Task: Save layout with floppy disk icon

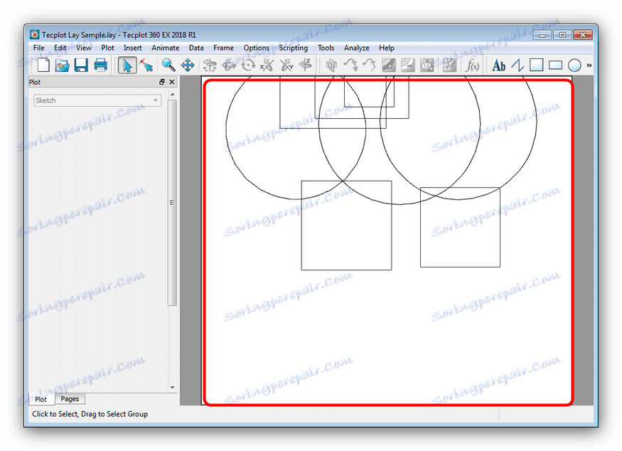Action: click(81, 65)
